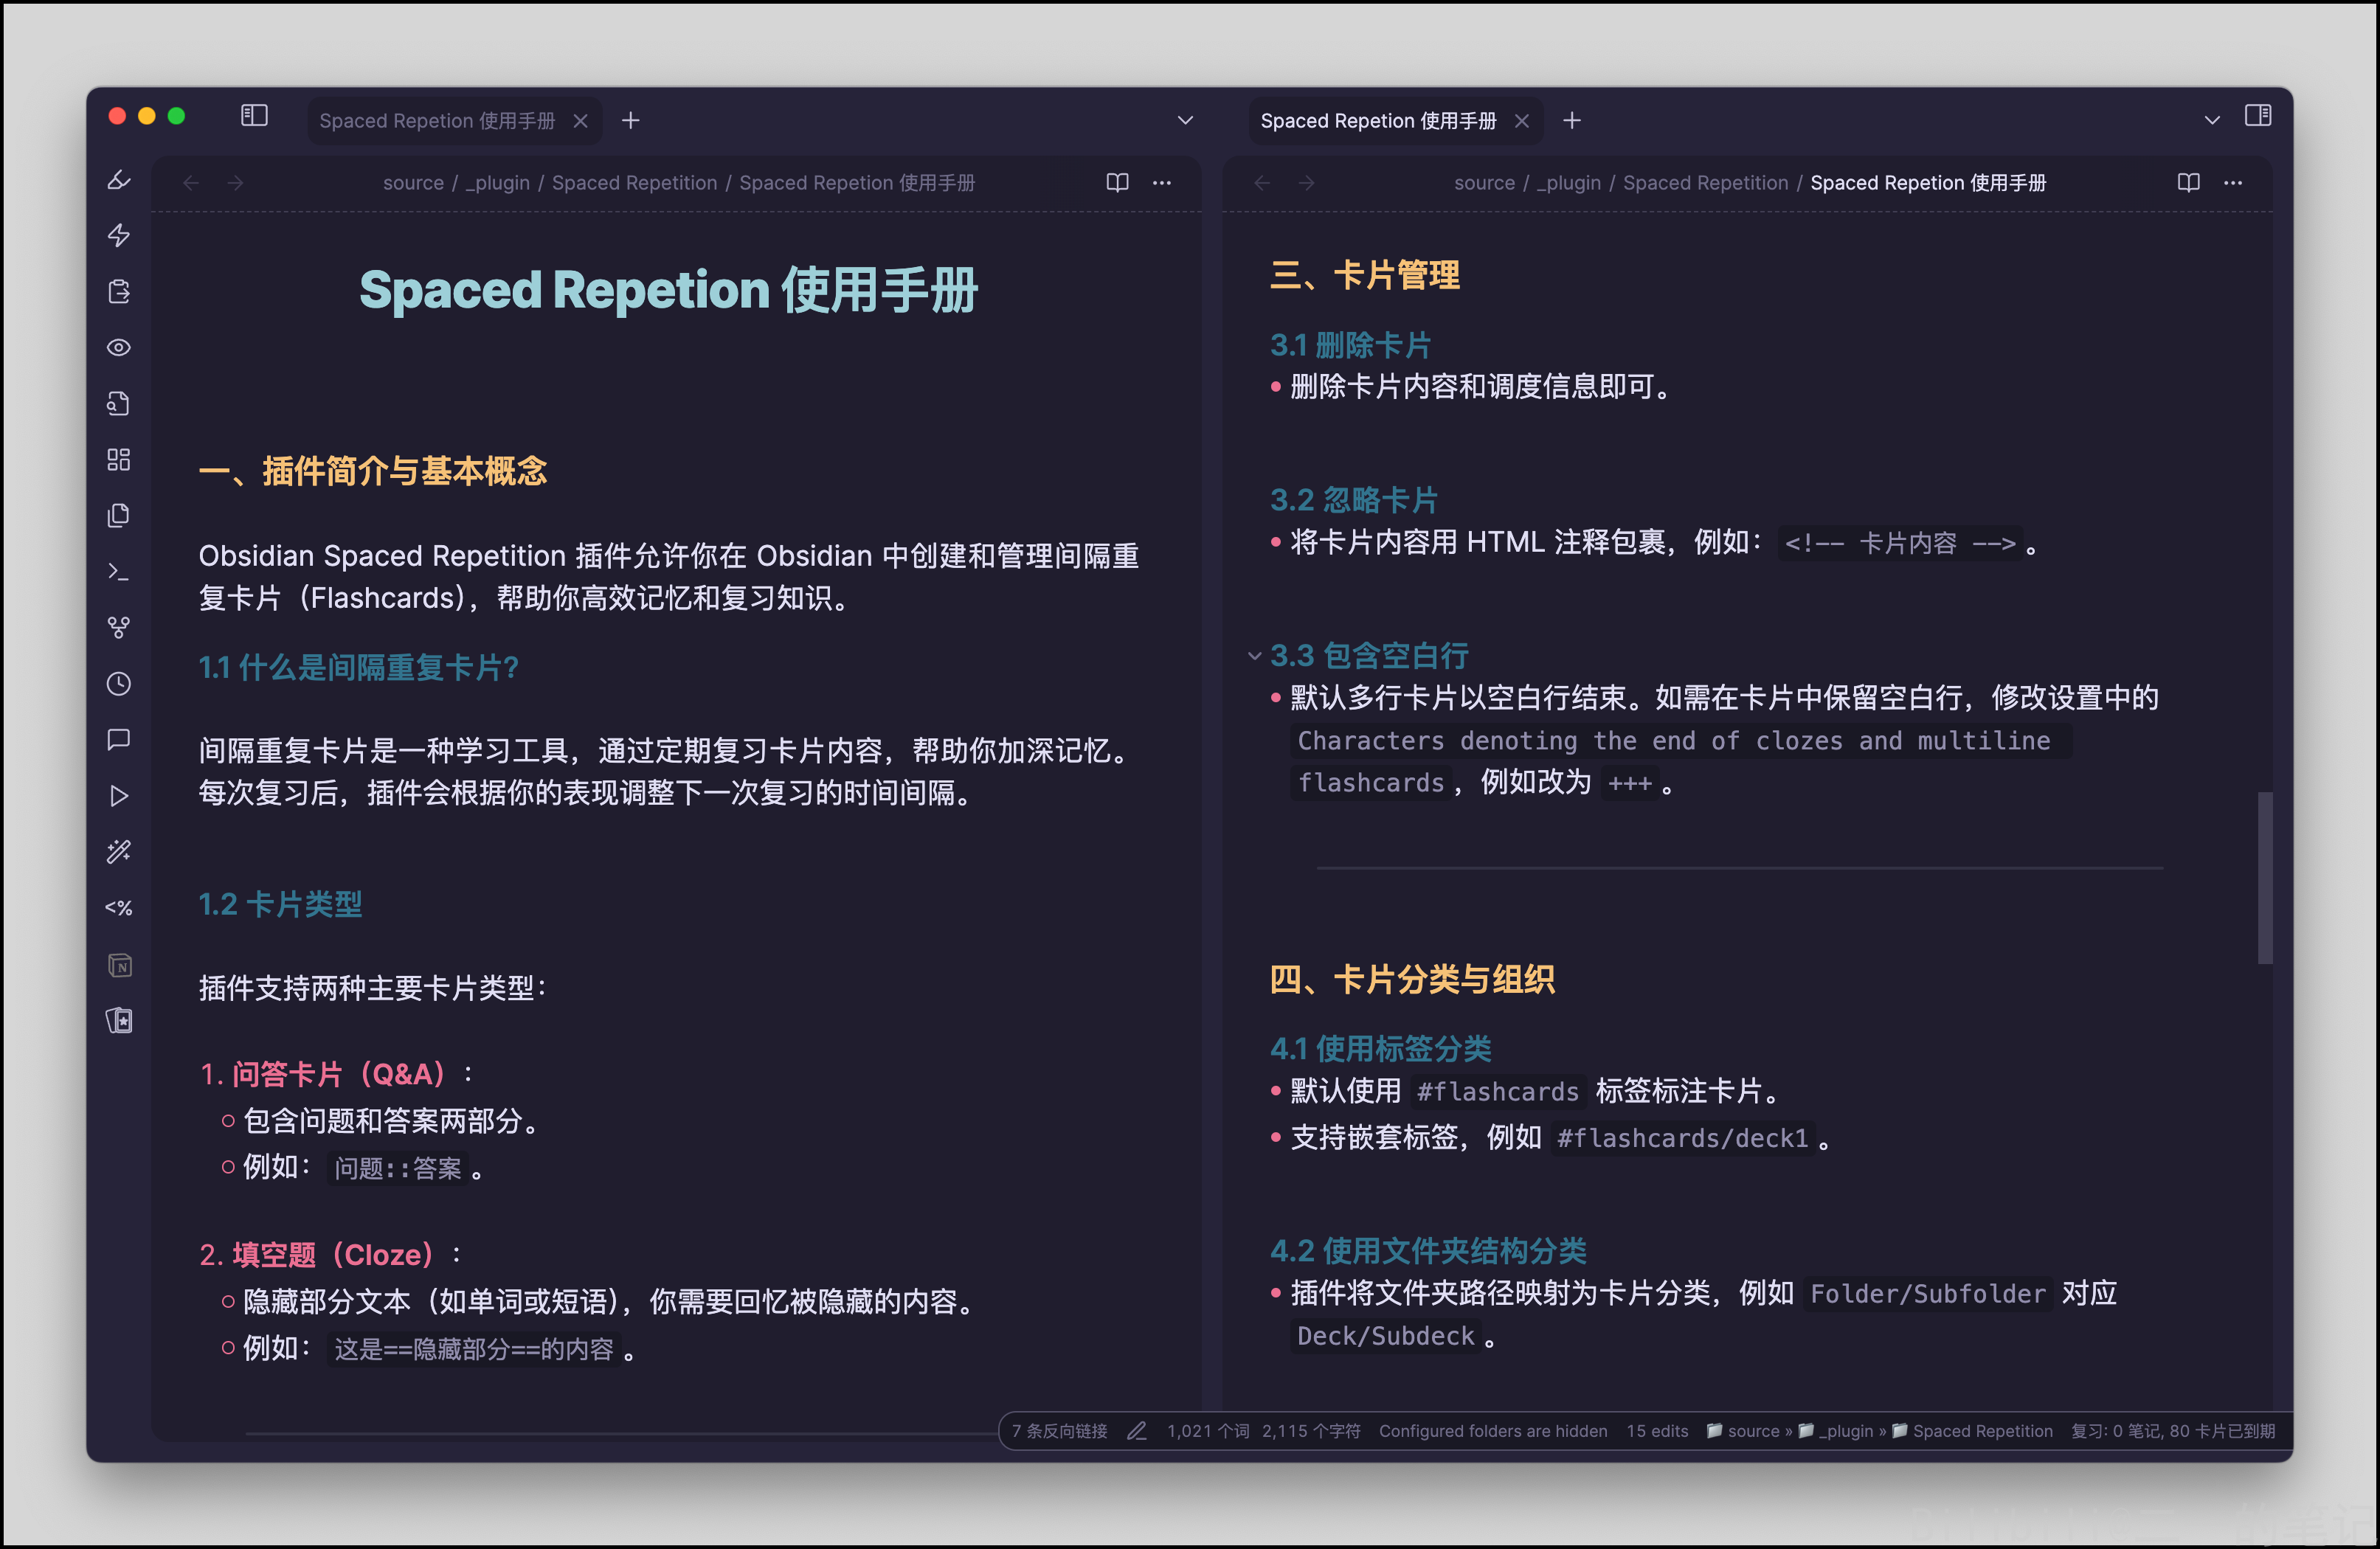This screenshot has width=2380, height=1549.
Task: Click '_plugin' in right pane breadcrumb
Action: click(x=1569, y=183)
